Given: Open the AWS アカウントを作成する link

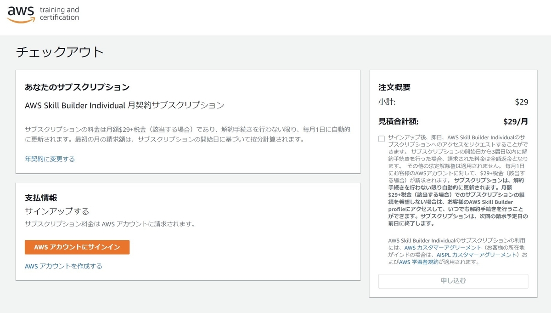Looking at the screenshot, I should tap(63, 266).
